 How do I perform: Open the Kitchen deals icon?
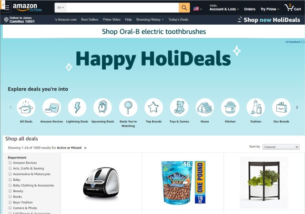[x=230, y=107]
